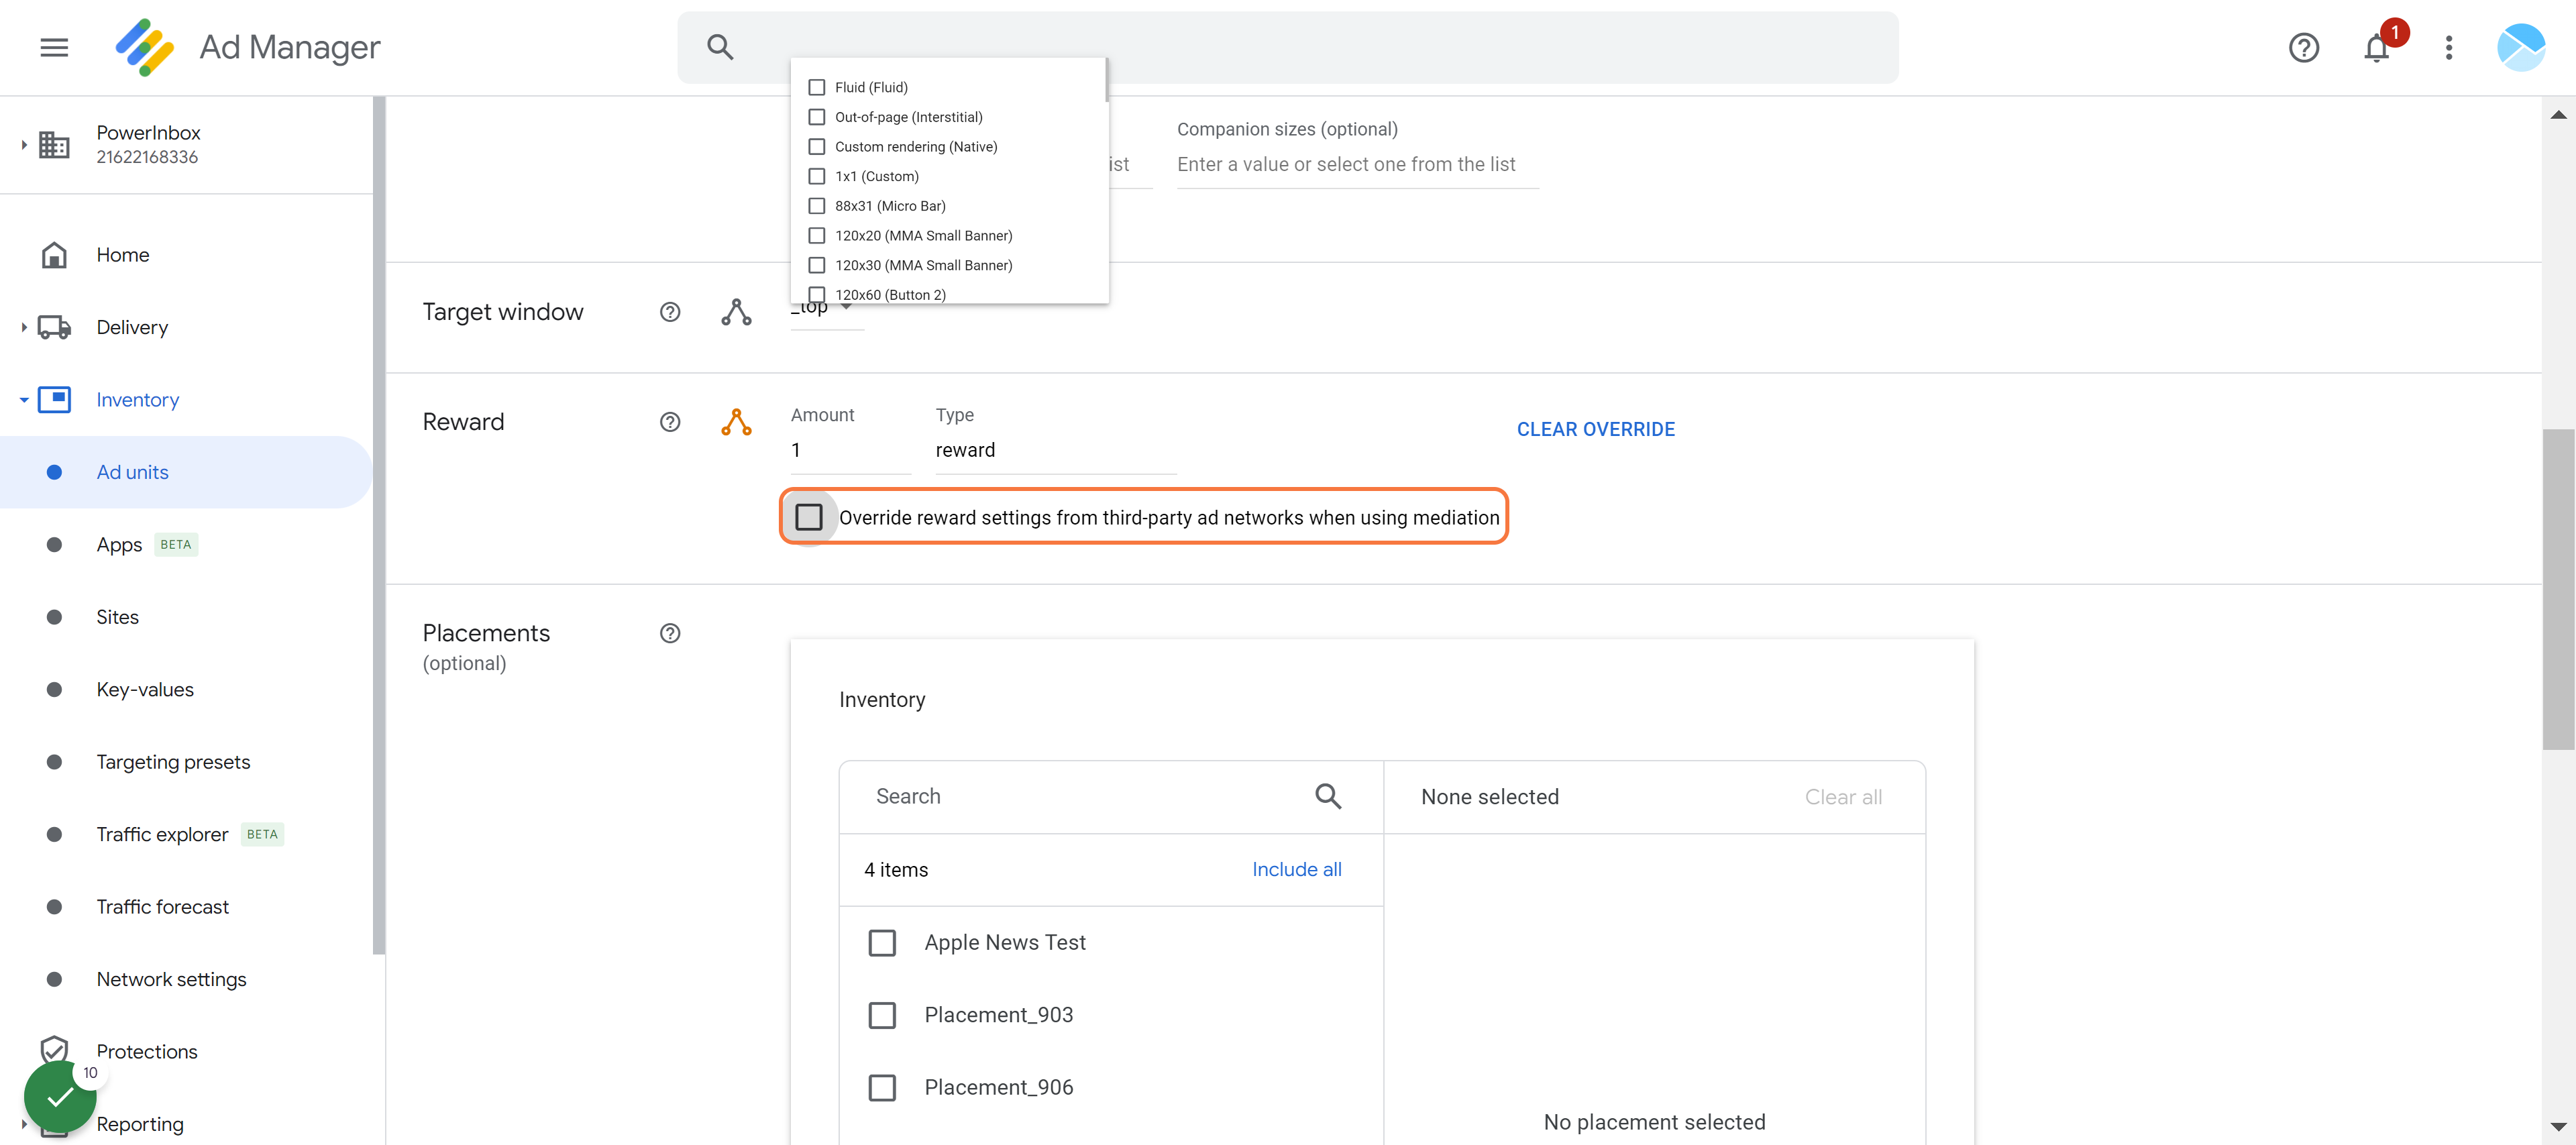This screenshot has width=2576, height=1145.
Task: Click the main page vertical scrollbar thumb
Action: 2558,589
